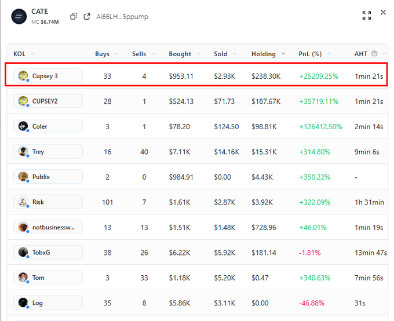
Task: Open CUPSEY2 KOL profile chip
Action: pyautogui.click(x=48, y=101)
